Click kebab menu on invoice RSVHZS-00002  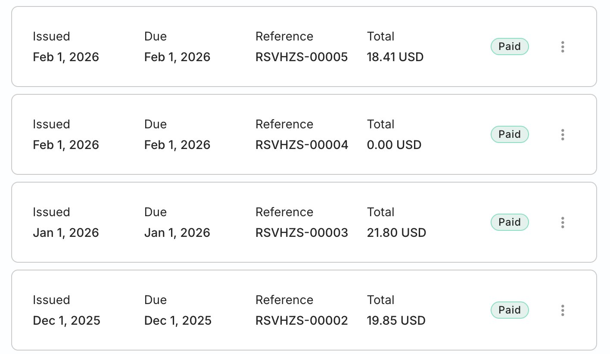tap(563, 311)
